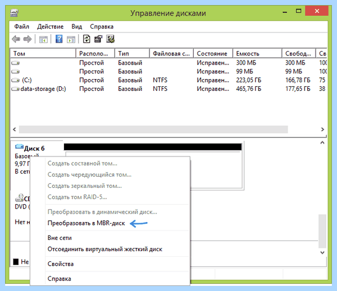
Task: Click the Refresh toolbar icon
Action: [x=86, y=39]
